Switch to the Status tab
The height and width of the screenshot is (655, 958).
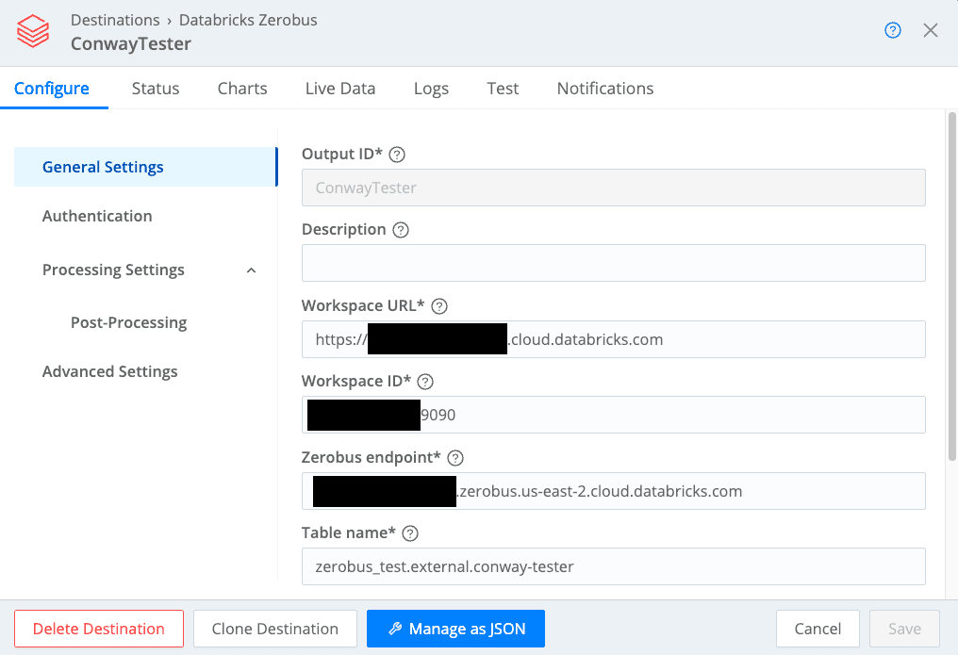(x=156, y=89)
